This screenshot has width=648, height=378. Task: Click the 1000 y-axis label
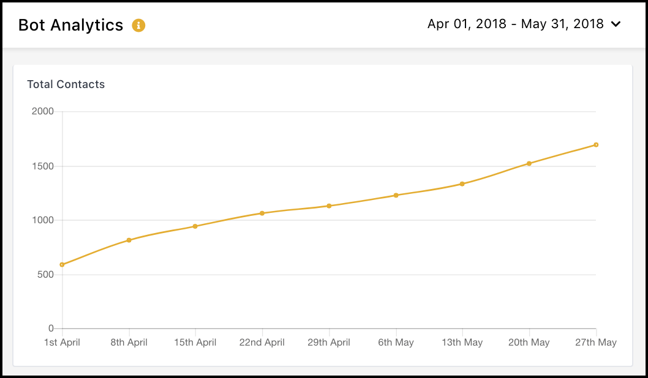point(43,220)
